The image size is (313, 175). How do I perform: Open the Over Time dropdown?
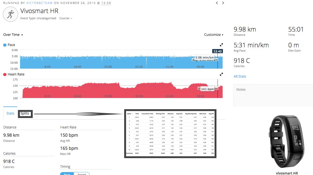[13, 35]
